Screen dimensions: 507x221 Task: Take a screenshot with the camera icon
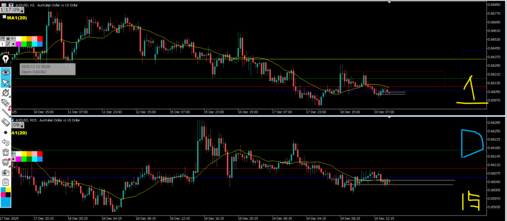click(x=6, y=173)
